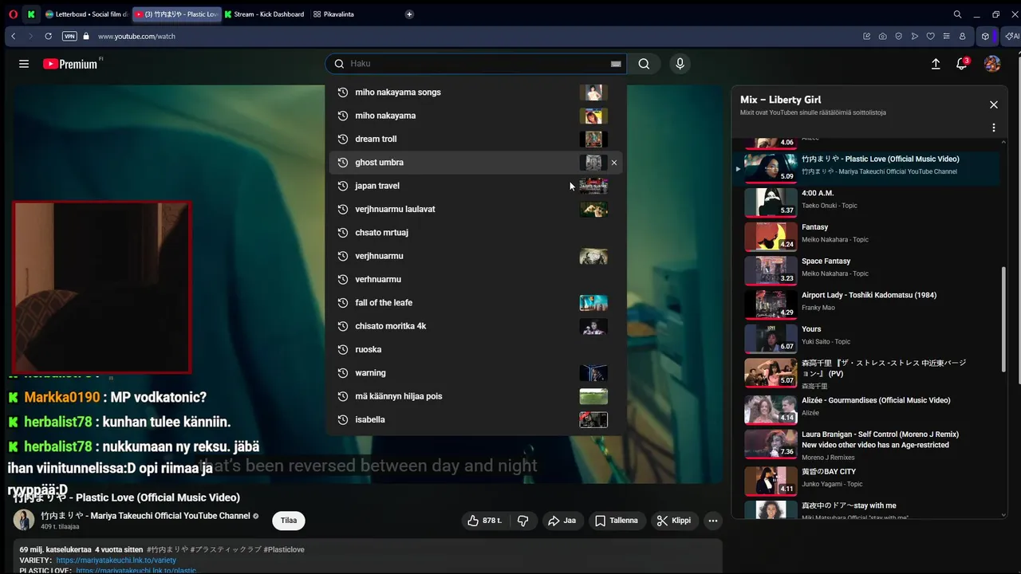Close the Mix - Liberty Girl playlist

click(994, 104)
